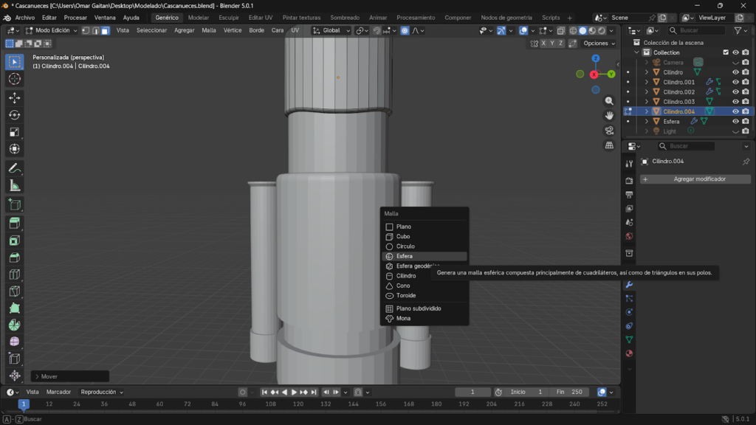Switch to face select mode
Image resolution: width=756 pixels, height=425 pixels.
106,30
